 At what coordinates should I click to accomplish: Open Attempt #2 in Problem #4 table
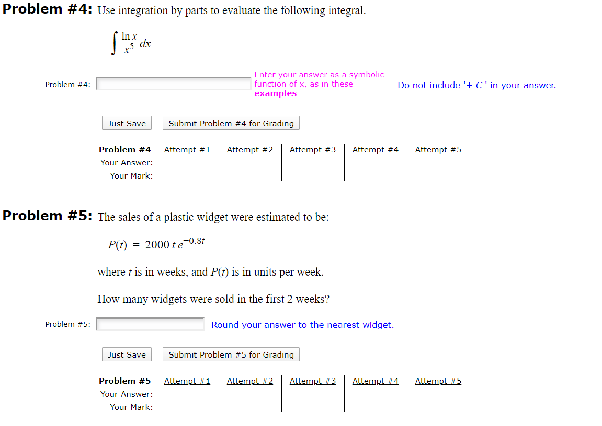250,149
